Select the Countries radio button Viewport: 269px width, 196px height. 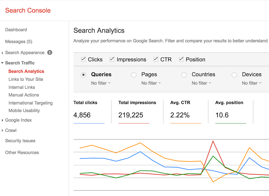(184, 74)
